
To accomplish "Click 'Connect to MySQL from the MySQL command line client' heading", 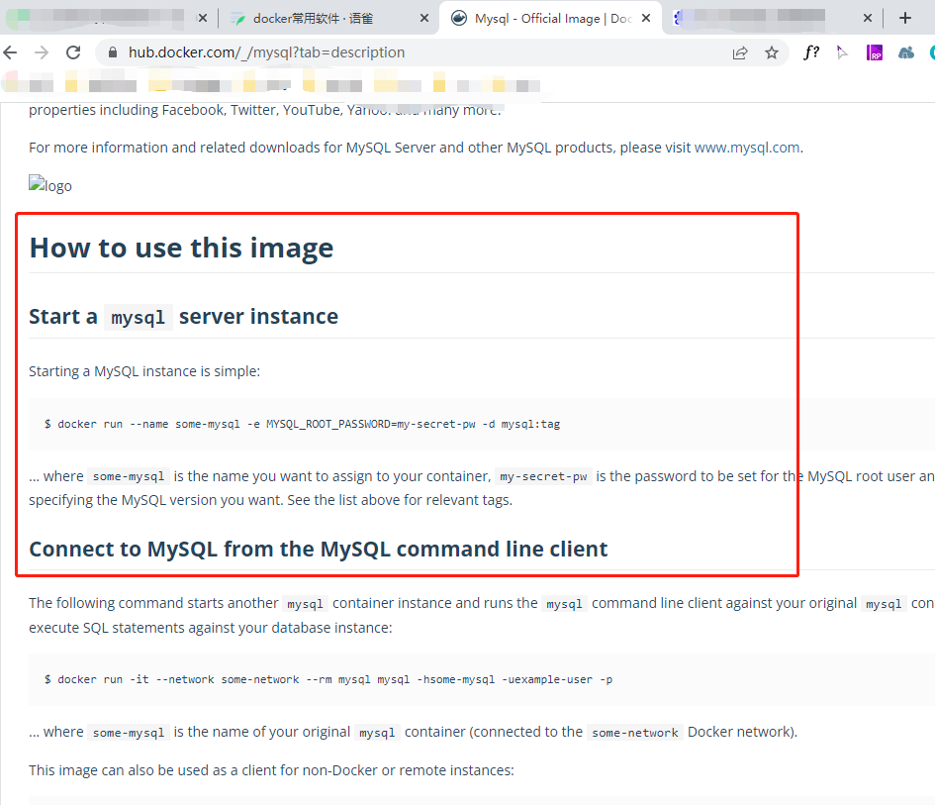I will pos(319,549).
